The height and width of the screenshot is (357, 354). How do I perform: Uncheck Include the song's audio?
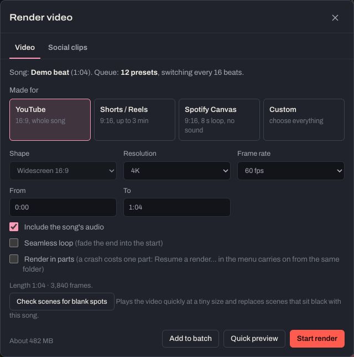tap(14, 227)
